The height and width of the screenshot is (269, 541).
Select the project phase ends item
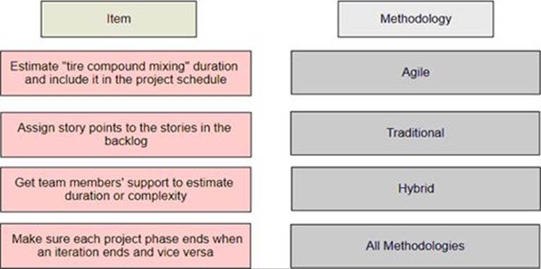click(126, 246)
